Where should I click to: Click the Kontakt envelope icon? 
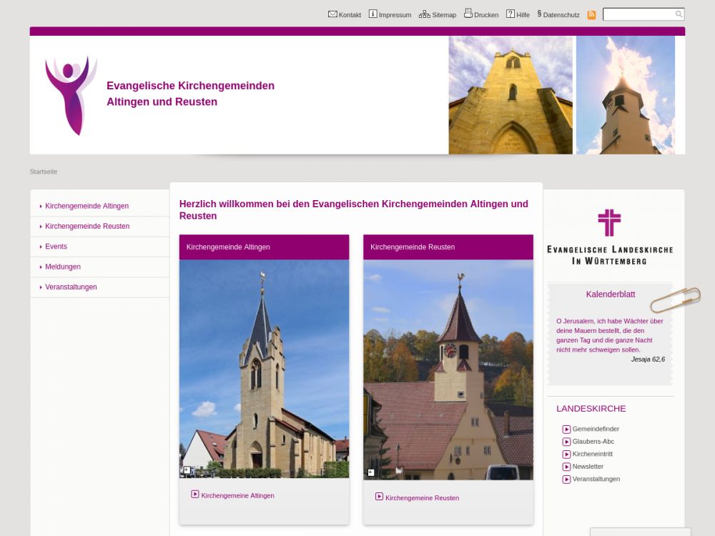point(332,14)
